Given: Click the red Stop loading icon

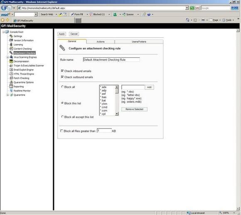Looking at the screenshot, I should pos(197,8).
